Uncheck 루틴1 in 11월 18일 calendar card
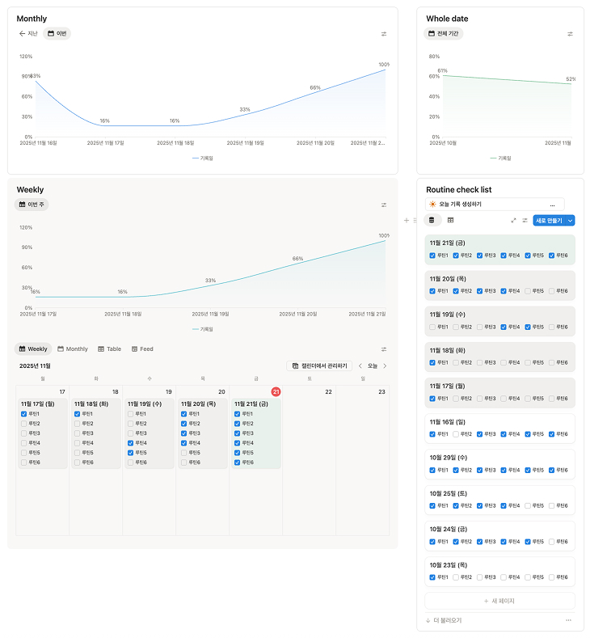The width and height of the screenshot is (590, 638). coord(78,414)
